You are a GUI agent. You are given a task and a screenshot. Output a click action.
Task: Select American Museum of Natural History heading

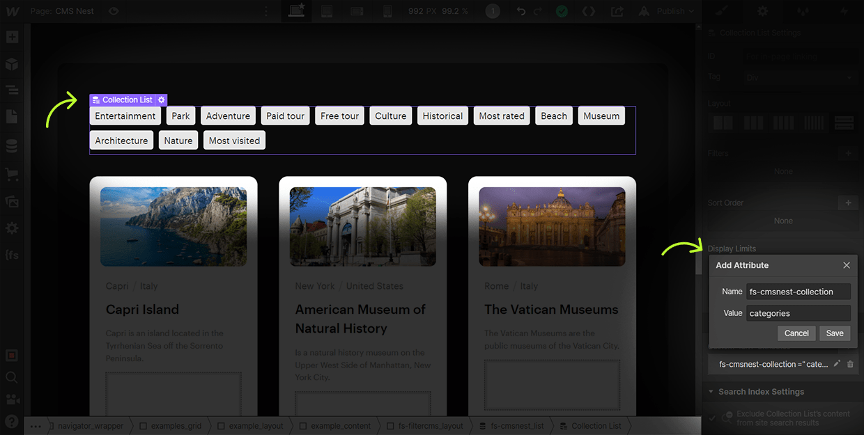tap(360, 319)
